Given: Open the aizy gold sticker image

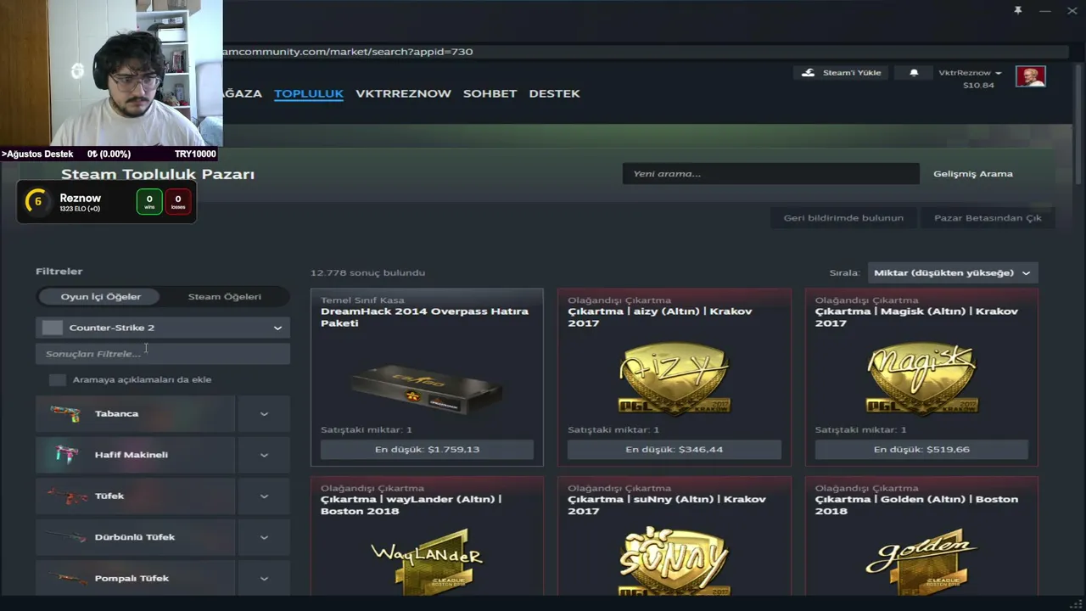Looking at the screenshot, I should pos(675,378).
